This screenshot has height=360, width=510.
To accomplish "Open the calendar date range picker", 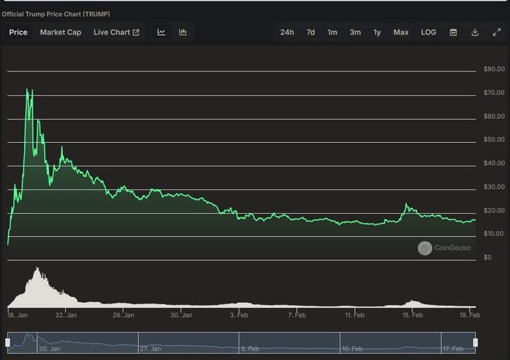I will (x=453, y=32).
